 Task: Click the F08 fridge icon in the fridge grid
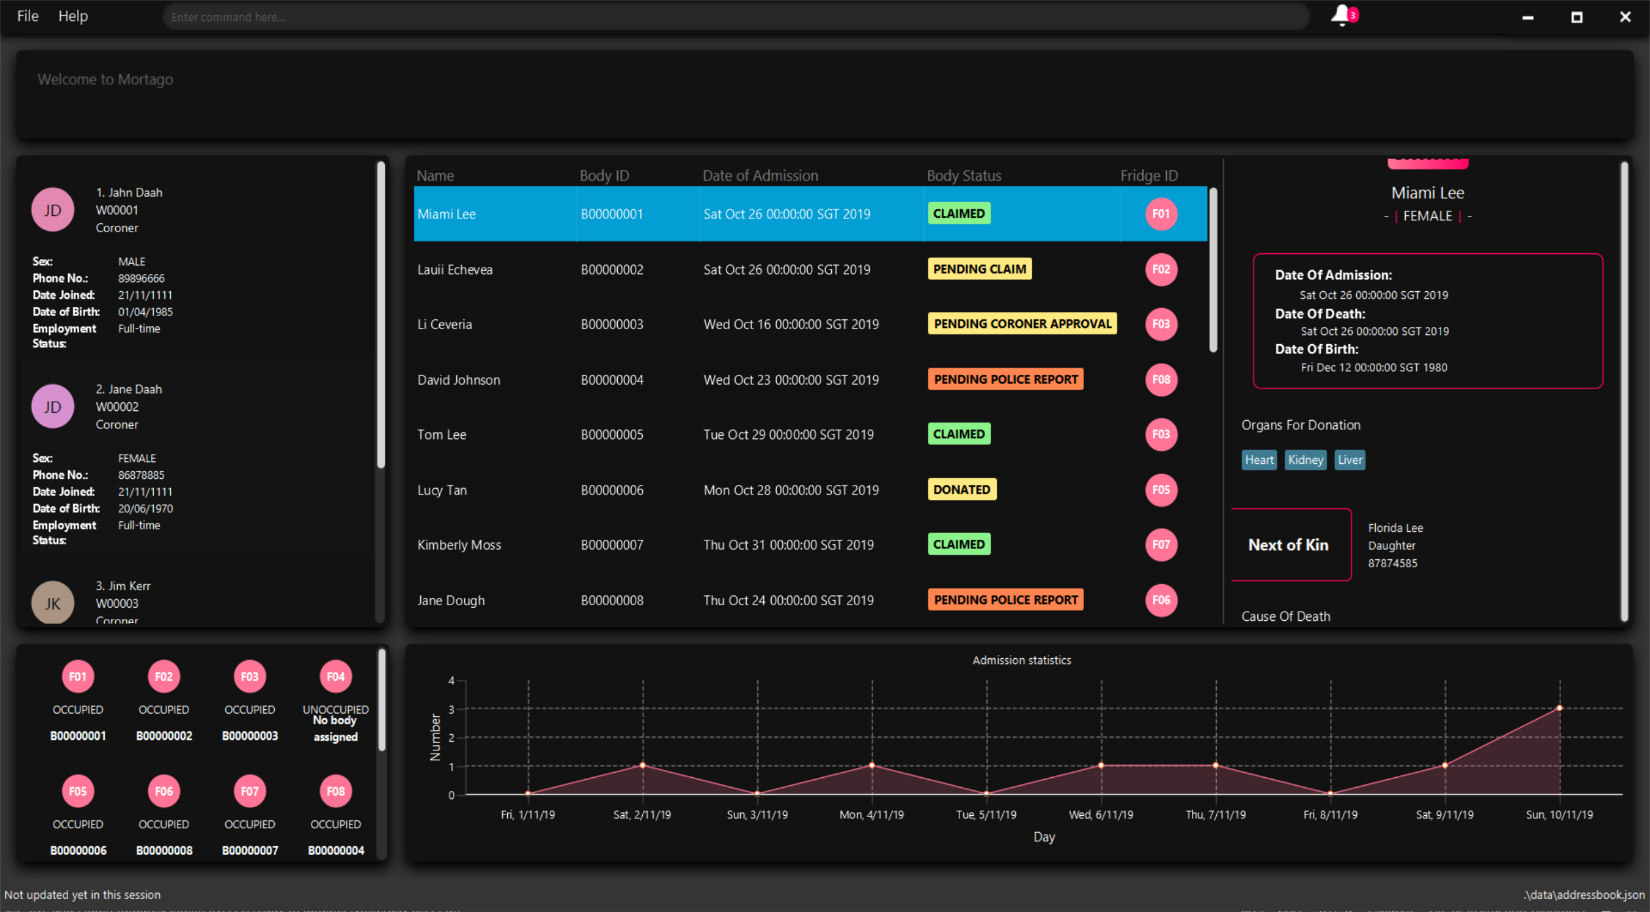(x=335, y=791)
